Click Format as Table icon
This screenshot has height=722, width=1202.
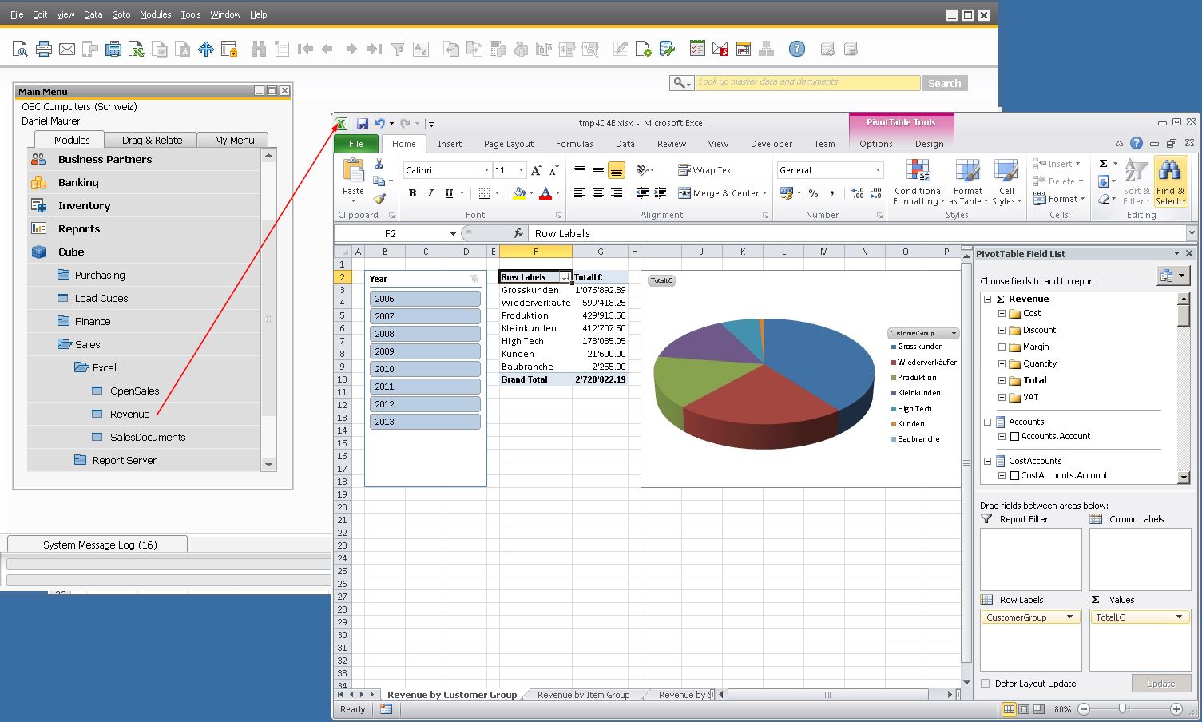click(x=968, y=182)
